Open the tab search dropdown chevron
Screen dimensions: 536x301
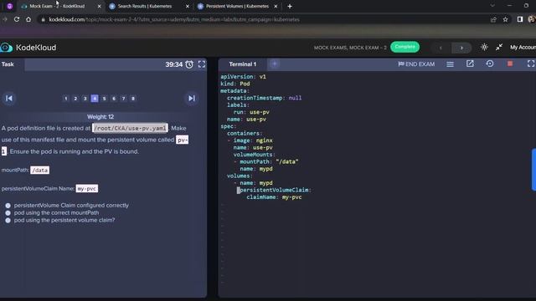click(x=492, y=6)
